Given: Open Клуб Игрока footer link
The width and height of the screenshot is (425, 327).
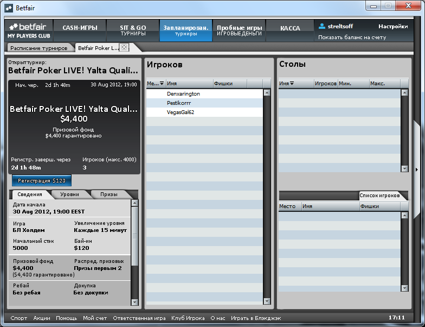Looking at the screenshot, I should pos(188,318).
